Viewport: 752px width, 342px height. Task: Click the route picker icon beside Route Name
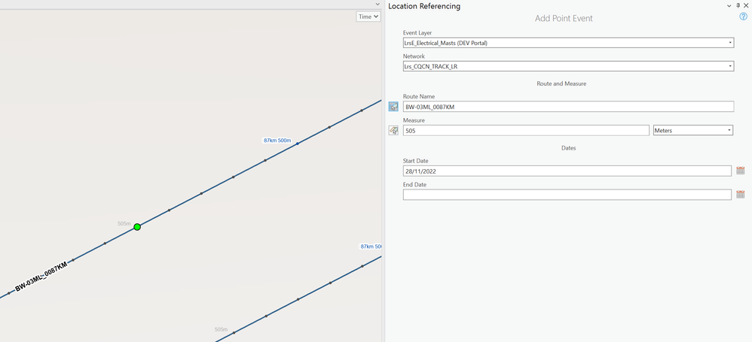click(393, 107)
